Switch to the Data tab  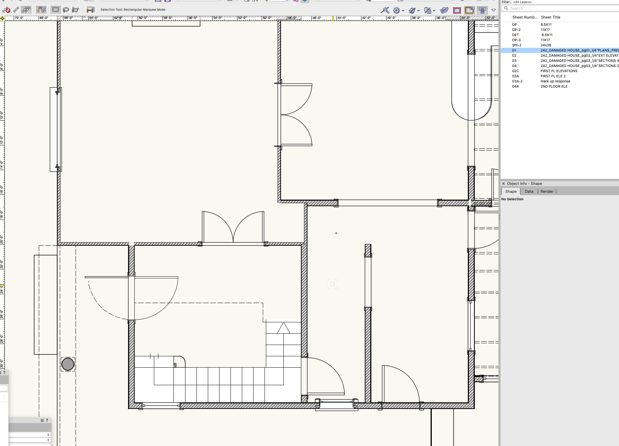tap(529, 191)
